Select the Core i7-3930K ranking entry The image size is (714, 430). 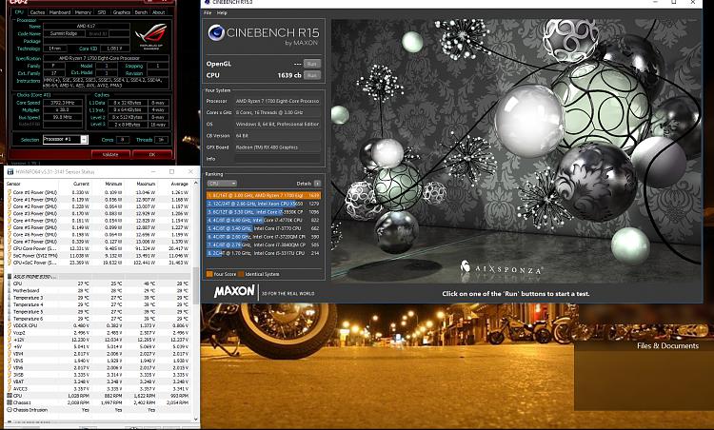(263, 211)
